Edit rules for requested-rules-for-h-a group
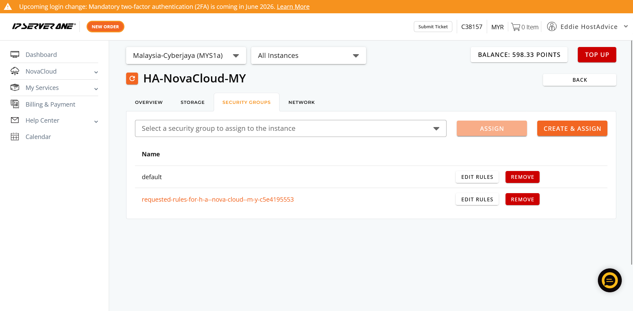This screenshot has height=311, width=633. click(x=477, y=199)
